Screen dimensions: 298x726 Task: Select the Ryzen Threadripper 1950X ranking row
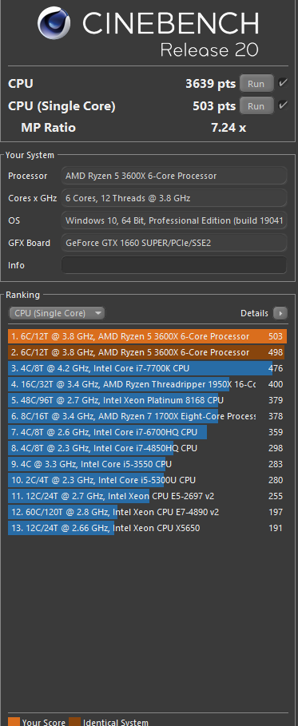point(147,384)
